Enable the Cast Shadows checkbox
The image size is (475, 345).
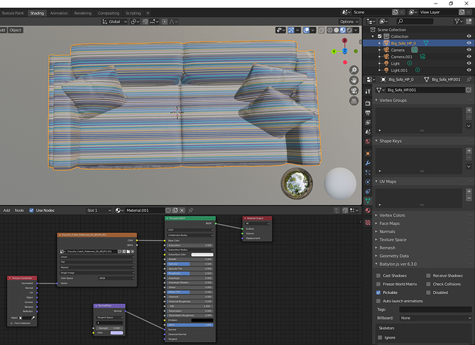378,275
